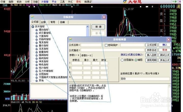Screen dimensions: 183x112
Task: Focus the 公式描述 input field
Action: pos(113,50)
